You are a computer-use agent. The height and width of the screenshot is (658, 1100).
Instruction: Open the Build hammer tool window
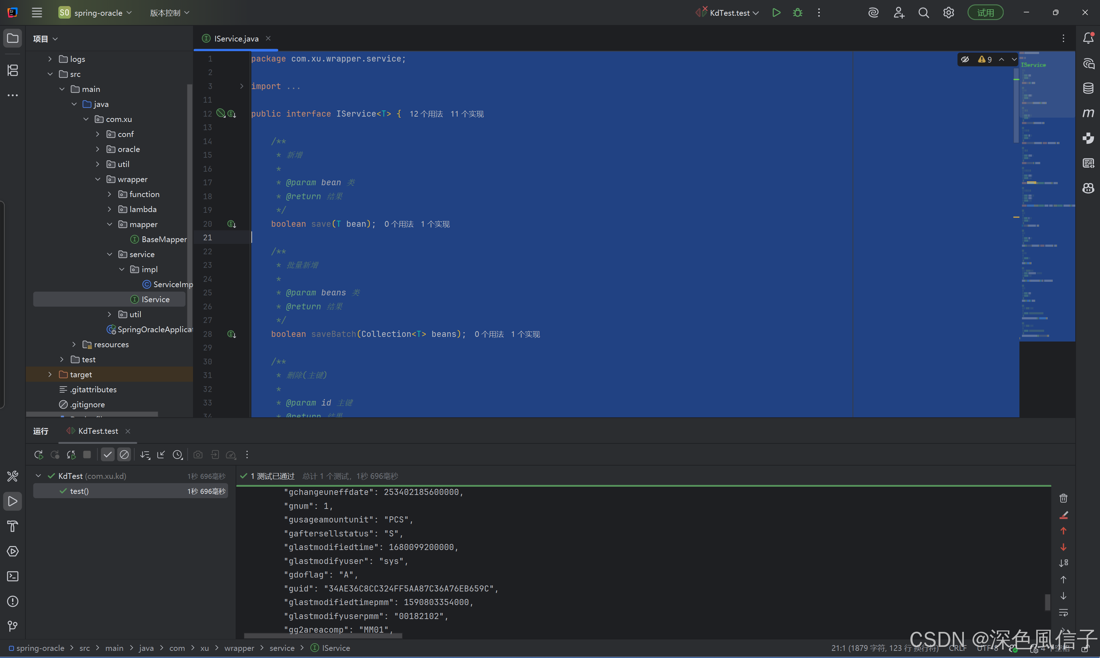pos(13,526)
